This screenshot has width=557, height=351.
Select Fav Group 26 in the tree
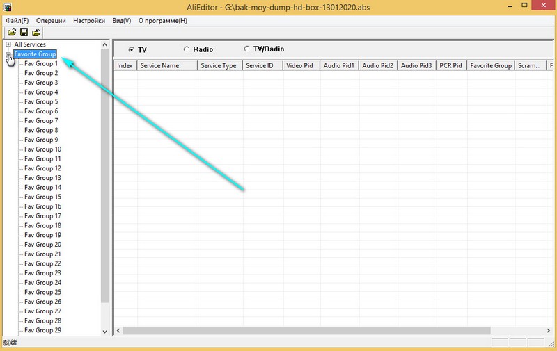click(x=42, y=302)
